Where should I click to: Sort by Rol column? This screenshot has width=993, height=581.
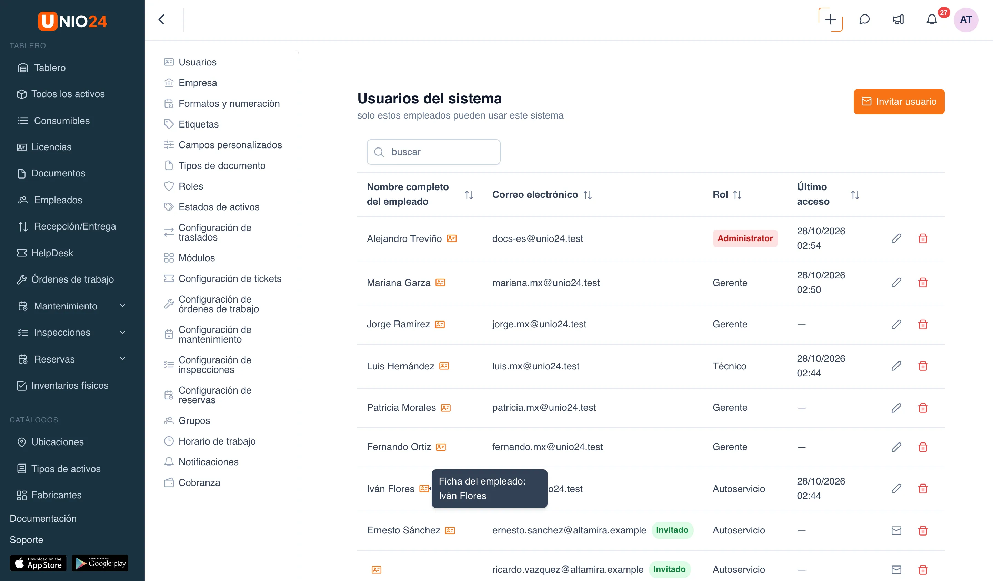[x=737, y=195]
